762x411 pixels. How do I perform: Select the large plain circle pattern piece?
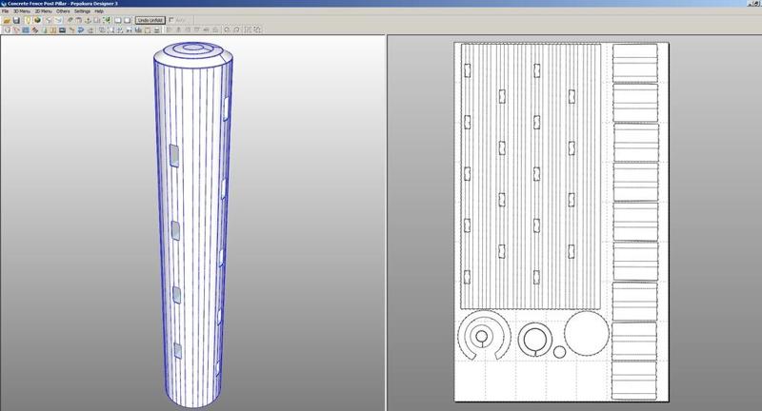coord(587,333)
